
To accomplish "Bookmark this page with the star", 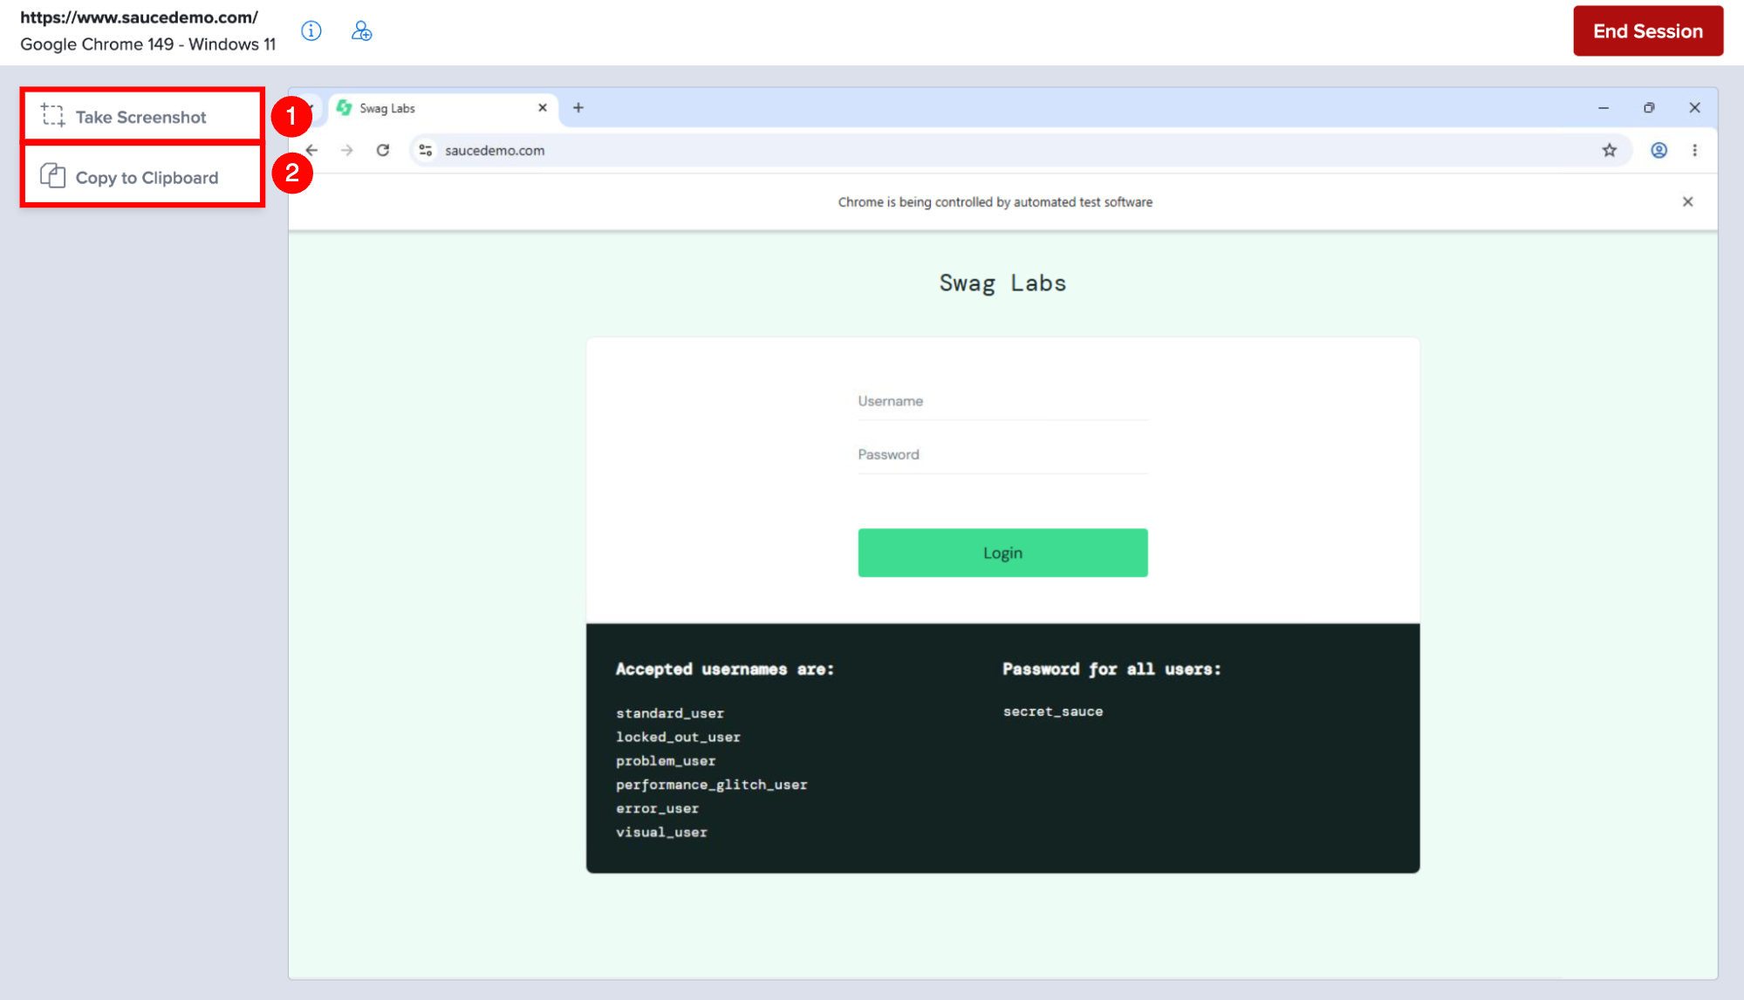I will coord(1610,151).
